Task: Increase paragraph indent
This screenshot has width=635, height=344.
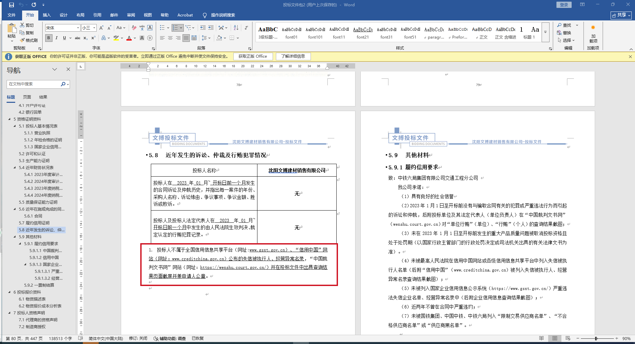Action: (x=211, y=28)
